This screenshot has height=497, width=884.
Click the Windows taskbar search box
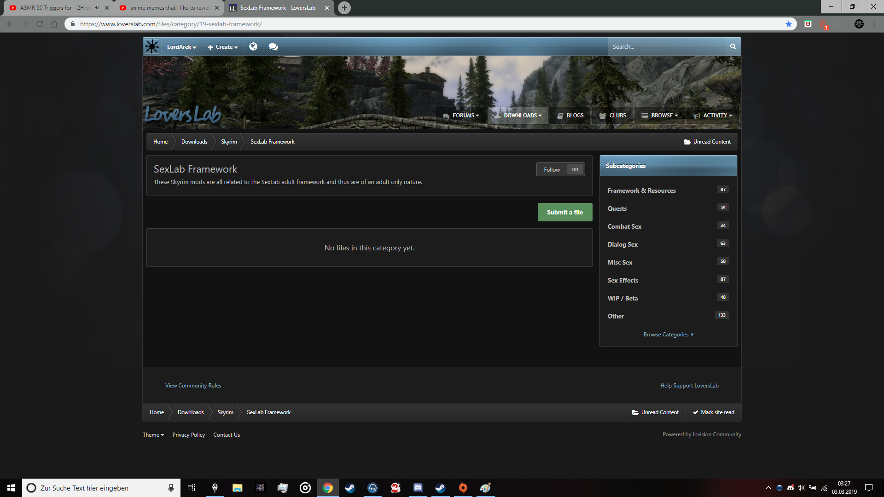click(x=101, y=488)
